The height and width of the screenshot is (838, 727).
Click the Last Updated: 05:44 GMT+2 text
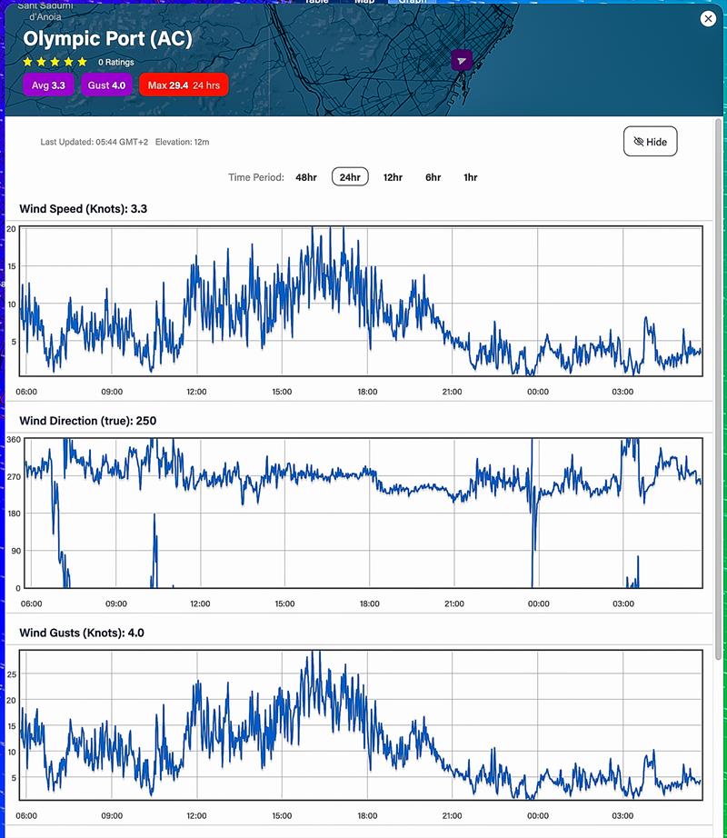tap(95, 142)
